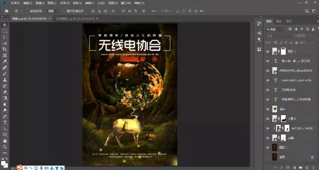
Task: Click the layer mask thumbnail of 小鹿 2
Action: click(283, 119)
